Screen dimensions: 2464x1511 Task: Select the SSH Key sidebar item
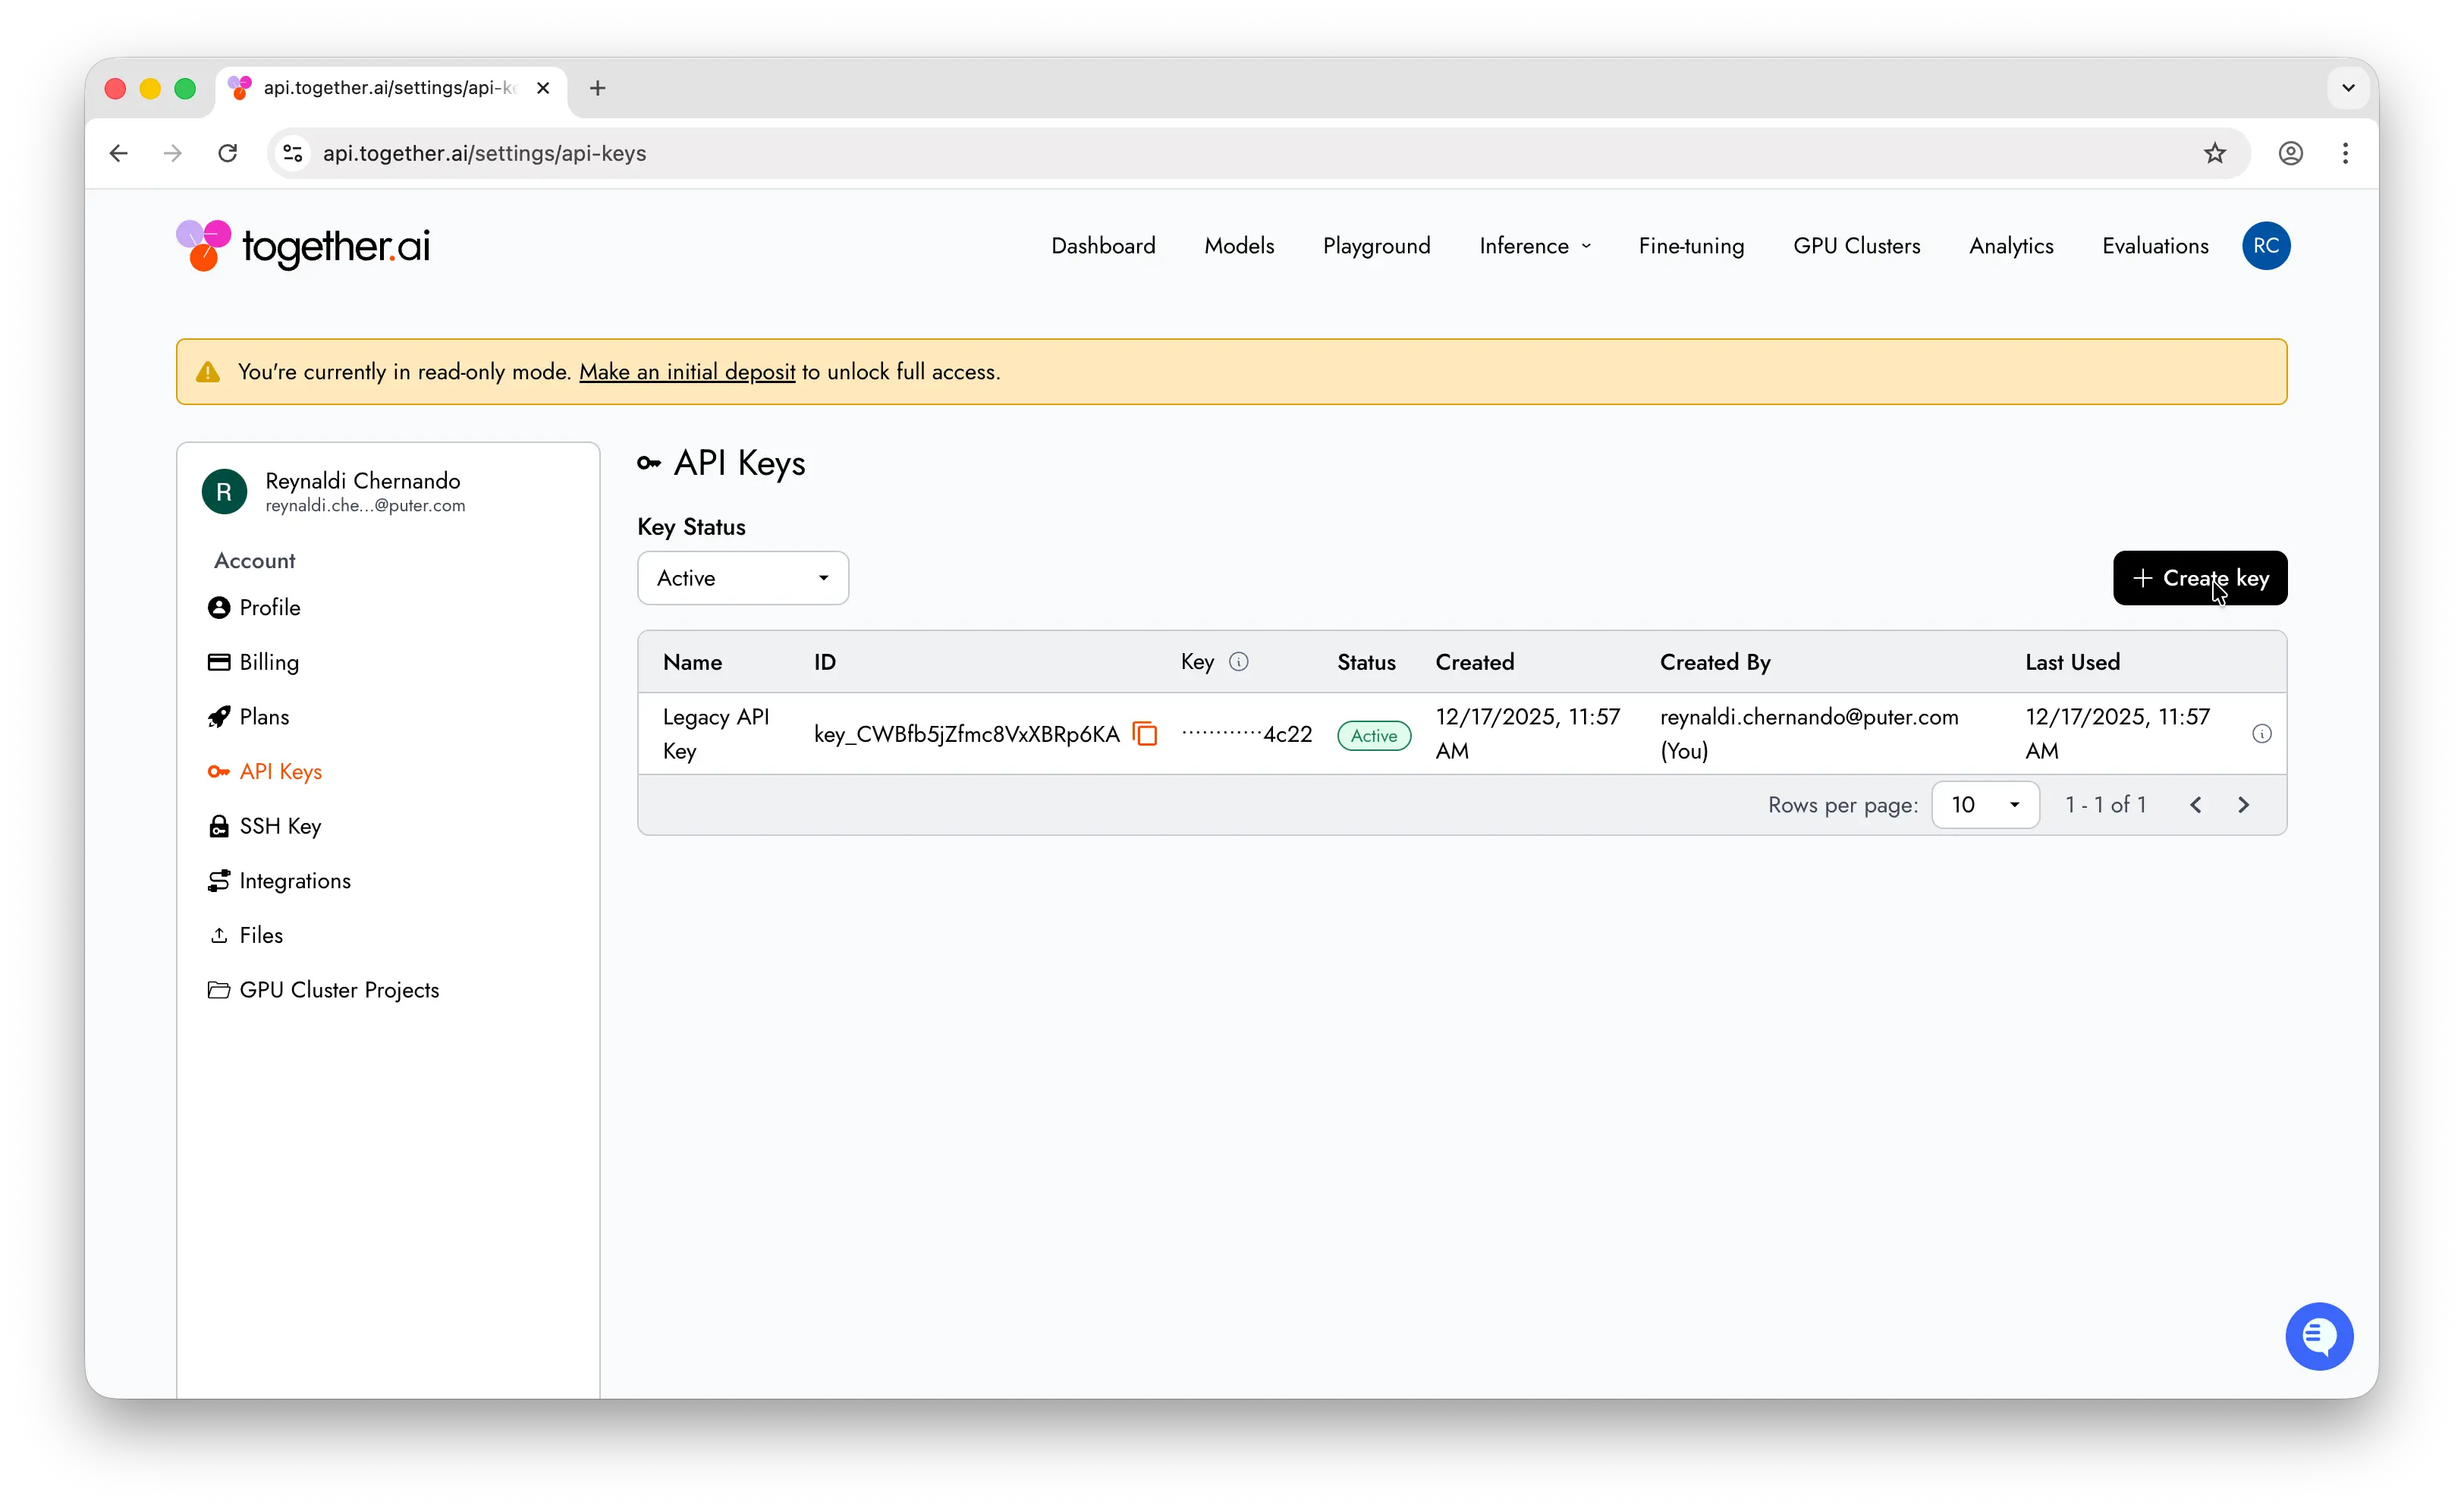[280, 825]
